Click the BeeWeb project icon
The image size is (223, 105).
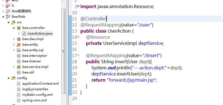8,17
